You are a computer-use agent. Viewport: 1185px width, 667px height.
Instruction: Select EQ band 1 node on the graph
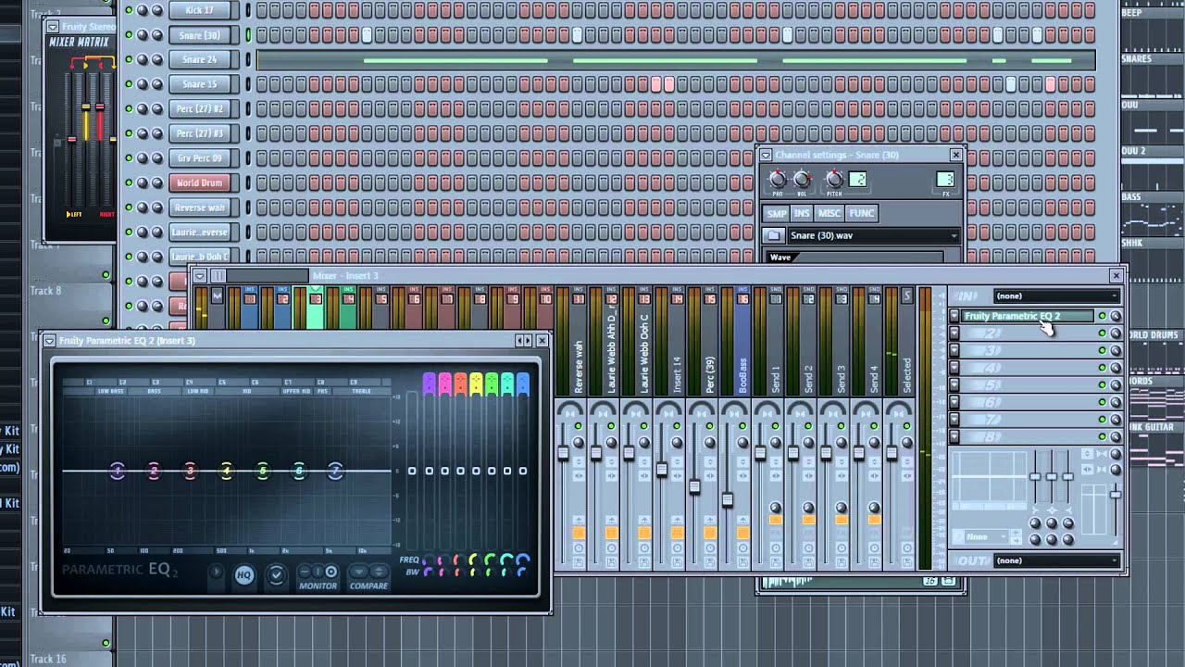[x=118, y=472]
